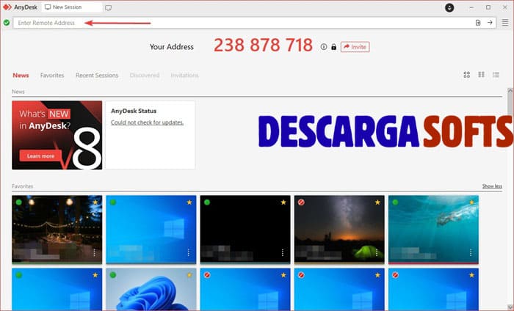This screenshot has width=514, height=311.
Task: Toggle star on Windows 11 bloom thumbnail
Action: tap(189, 275)
